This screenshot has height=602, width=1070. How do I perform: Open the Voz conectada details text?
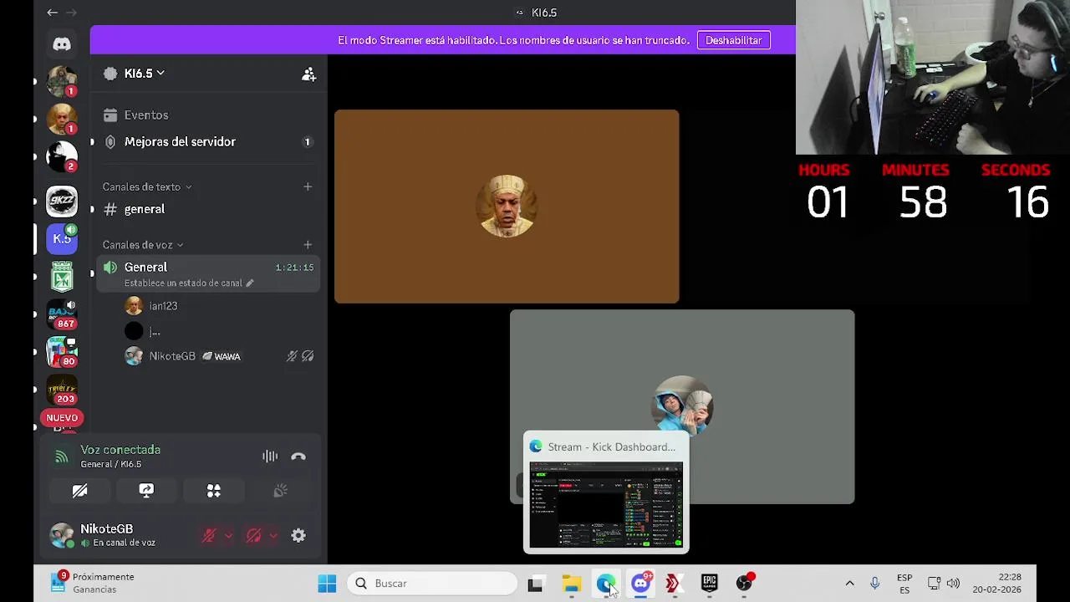point(120,451)
